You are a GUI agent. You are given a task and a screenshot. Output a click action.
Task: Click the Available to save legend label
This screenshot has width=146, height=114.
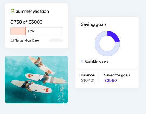(97, 61)
